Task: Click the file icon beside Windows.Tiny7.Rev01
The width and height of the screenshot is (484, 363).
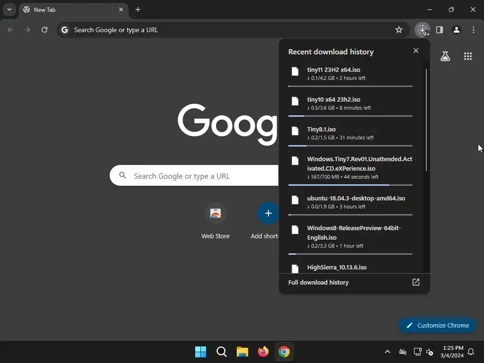Action: coord(295,161)
